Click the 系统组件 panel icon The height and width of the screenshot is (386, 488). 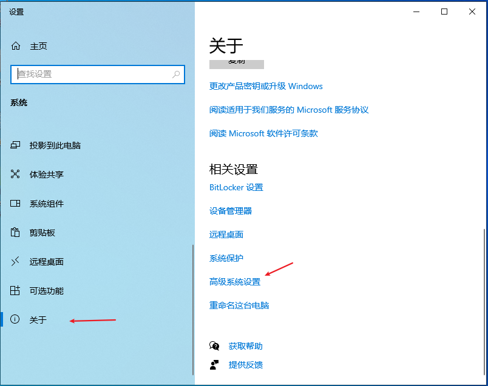click(15, 203)
